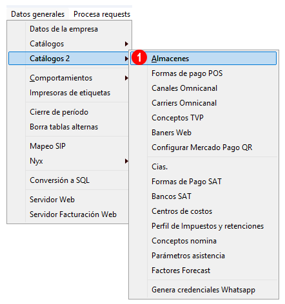Select Impresoras de etiquetas
Screen dimensions: 285x304
pyautogui.click(x=70, y=93)
